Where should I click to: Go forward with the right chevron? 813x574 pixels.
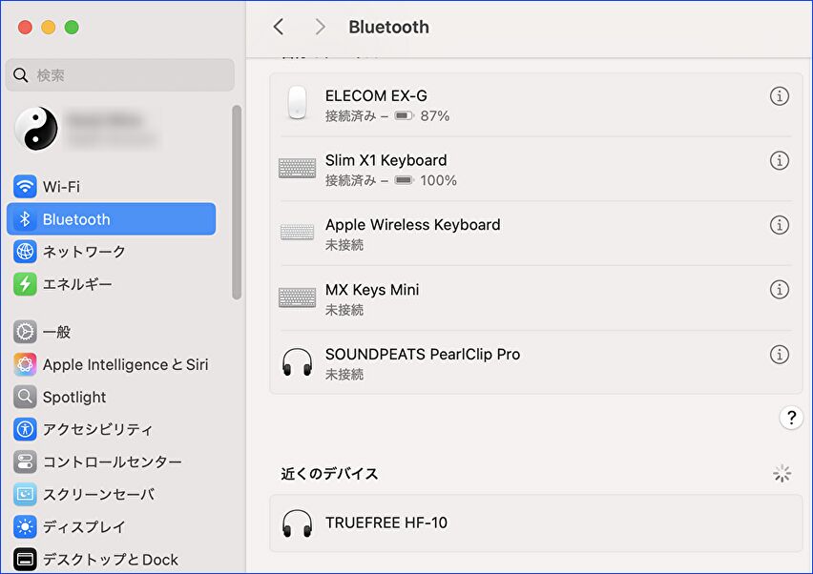click(x=320, y=27)
